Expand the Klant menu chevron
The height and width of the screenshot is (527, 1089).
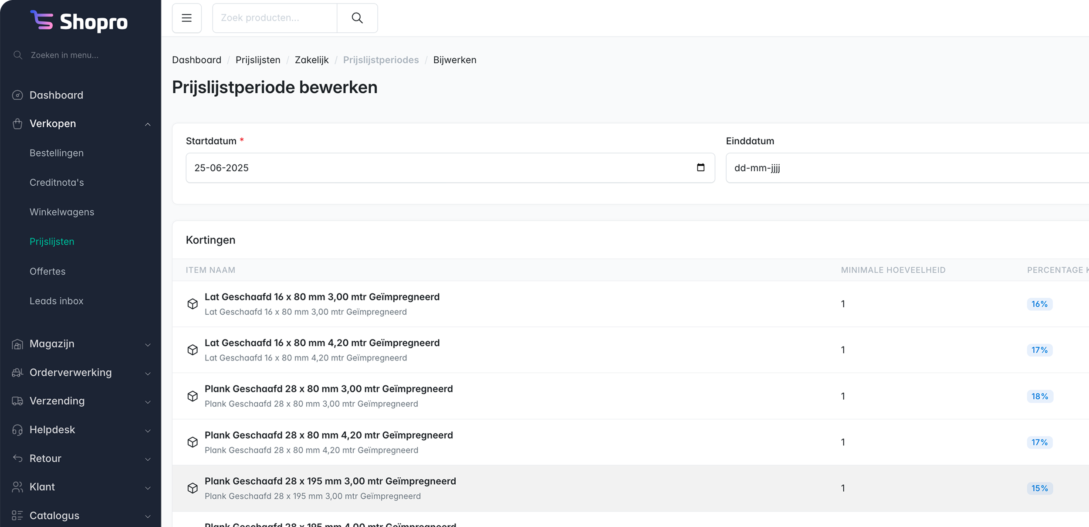(x=148, y=488)
